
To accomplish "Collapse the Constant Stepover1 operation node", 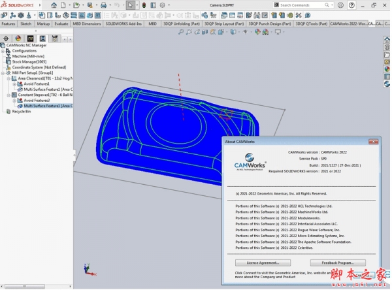I will 8,95.
